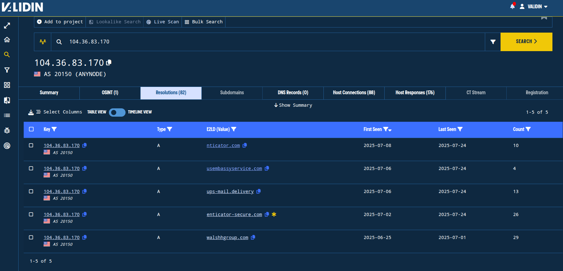Check the usembassyservice.com row checkbox

pyautogui.click(x=31, y=168)
